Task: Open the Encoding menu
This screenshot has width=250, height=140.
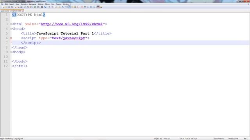Action: pyautogui.click(x=24, y=4)
